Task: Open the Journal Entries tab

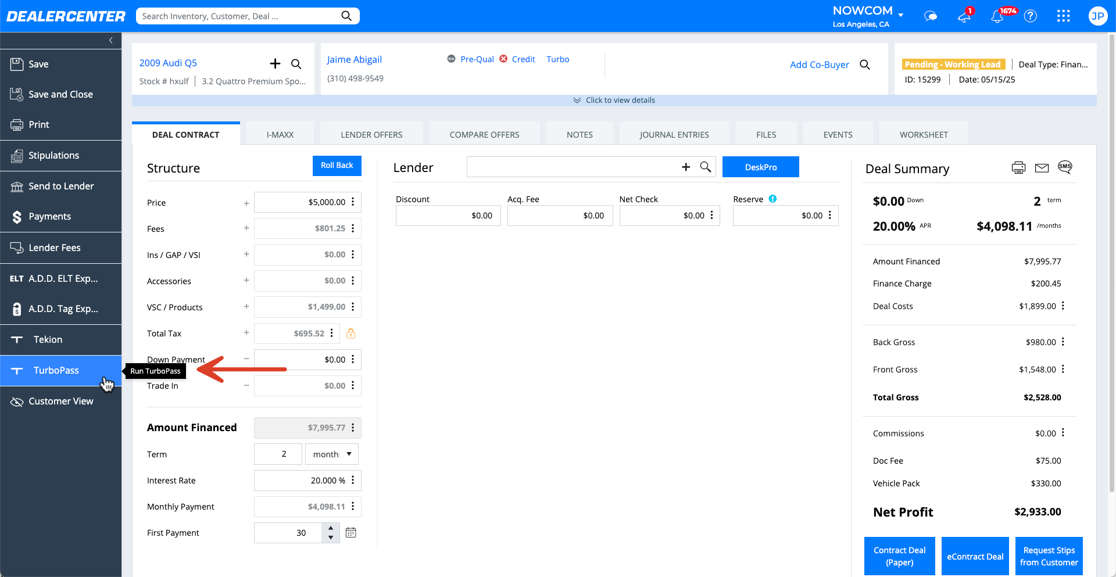Action: [674, 134]
